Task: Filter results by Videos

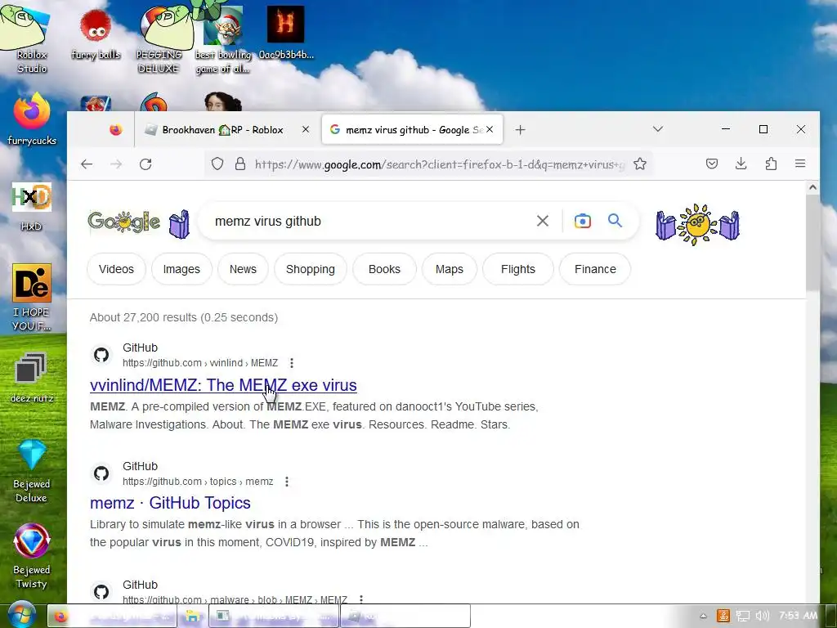Action: pos(116,269)
